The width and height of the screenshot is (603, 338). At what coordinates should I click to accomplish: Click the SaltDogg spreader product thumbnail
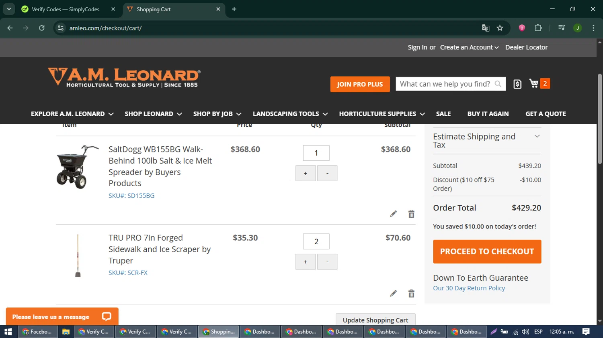[x=78, y=167]
